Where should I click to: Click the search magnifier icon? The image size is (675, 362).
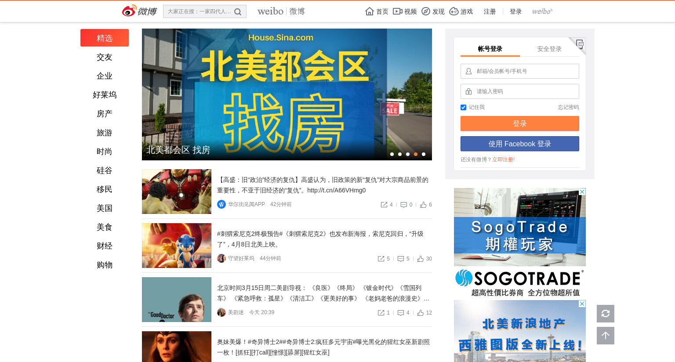tap(238, 12)
